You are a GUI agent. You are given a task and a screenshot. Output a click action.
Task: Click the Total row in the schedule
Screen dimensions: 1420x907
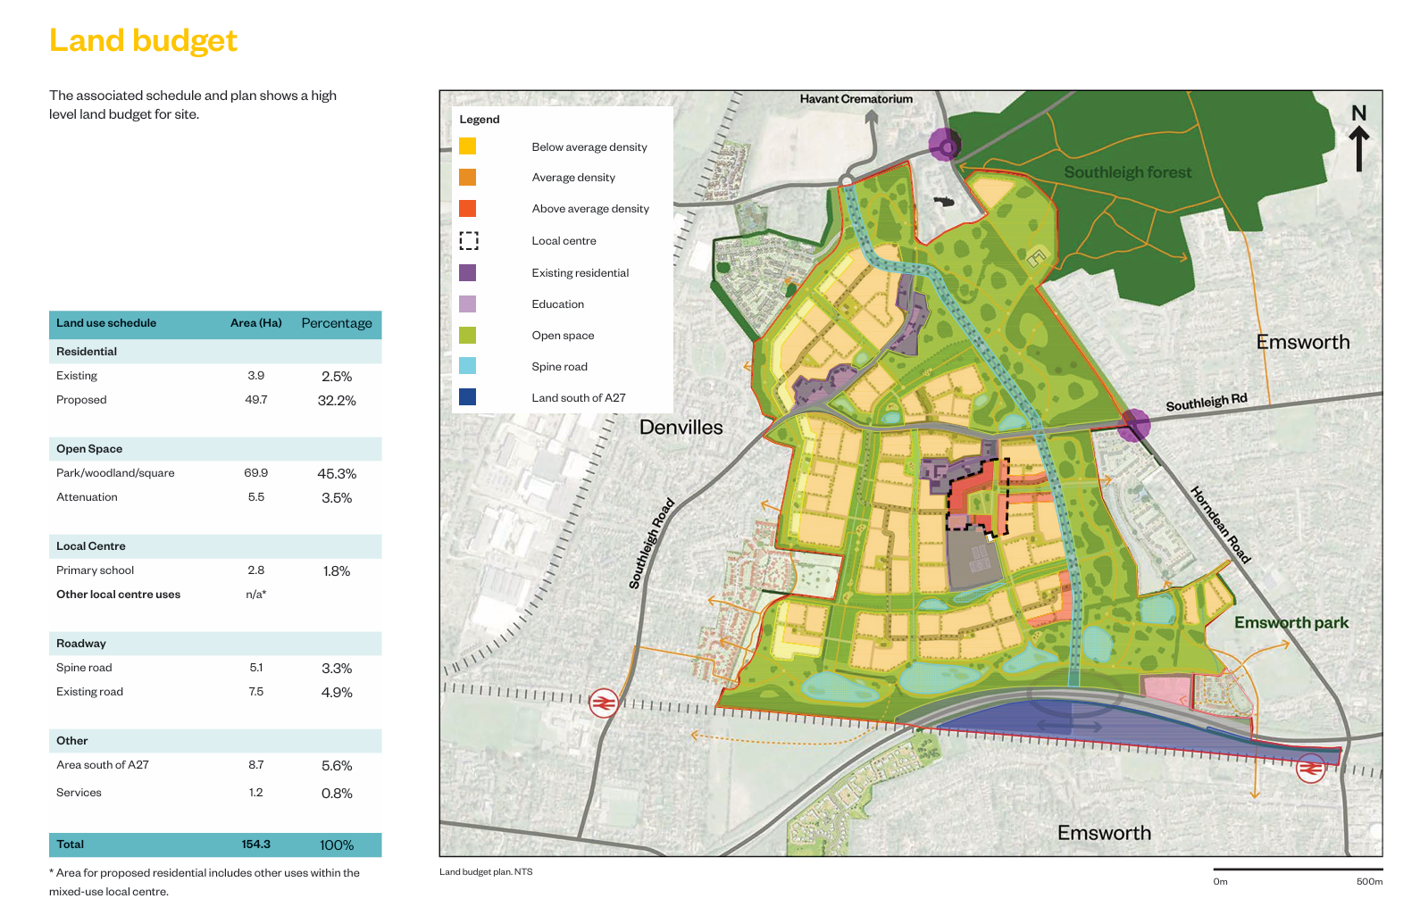coord(214,845)
